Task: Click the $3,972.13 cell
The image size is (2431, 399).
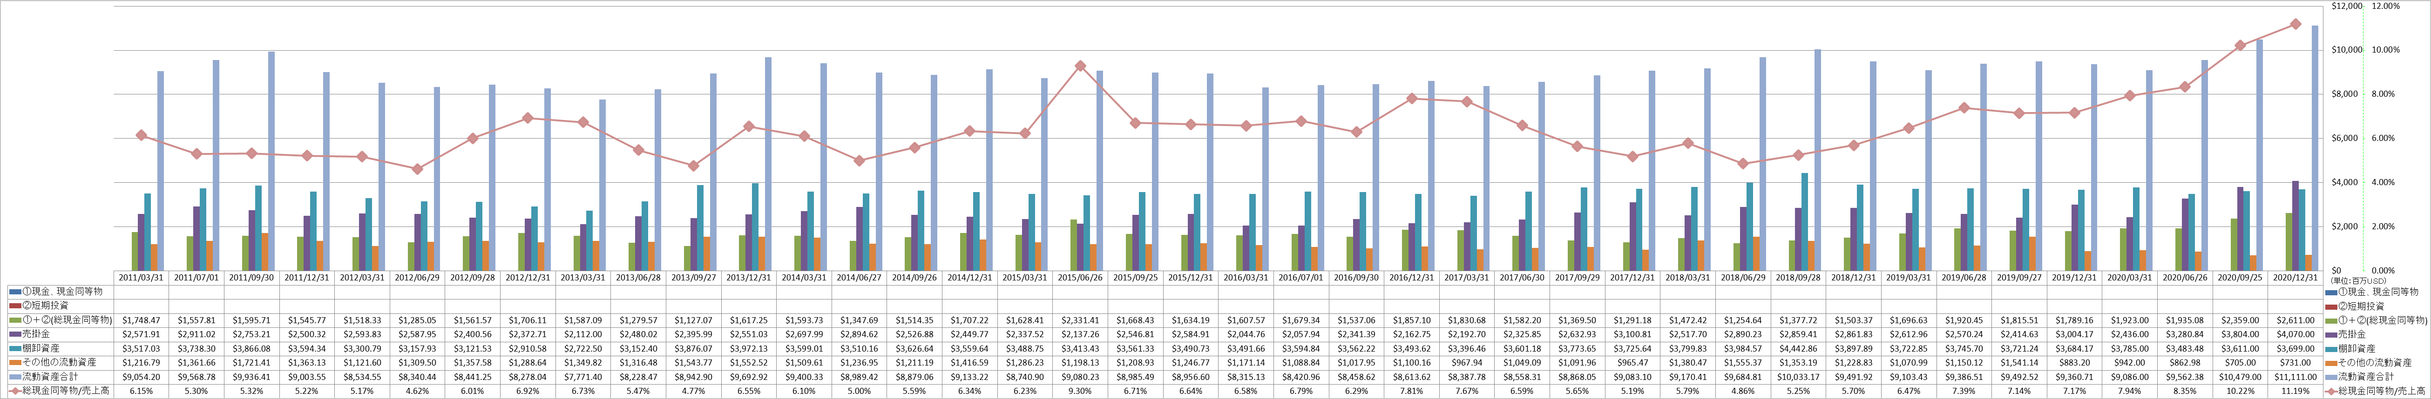Action: click(x=749, y=349)
